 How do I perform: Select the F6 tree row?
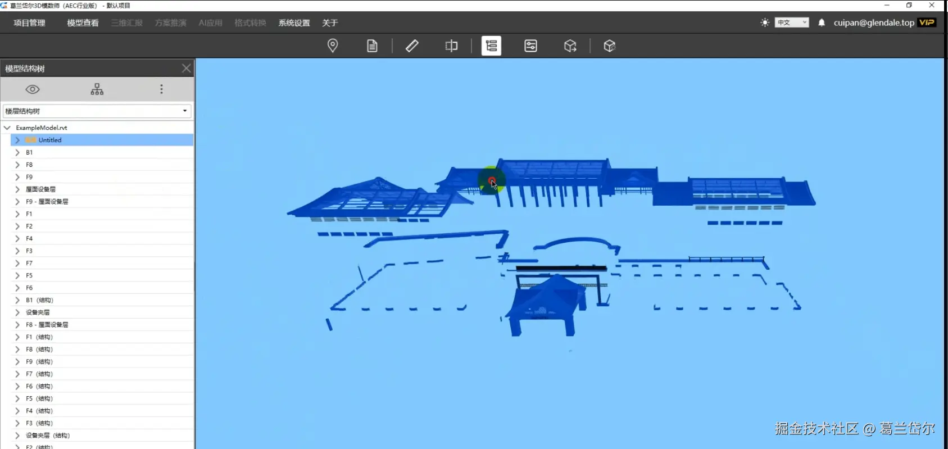coord(102,288)
